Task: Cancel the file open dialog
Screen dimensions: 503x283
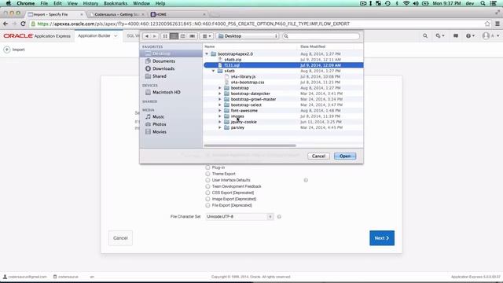Action: pyautogui.click(x=318, y=156)
